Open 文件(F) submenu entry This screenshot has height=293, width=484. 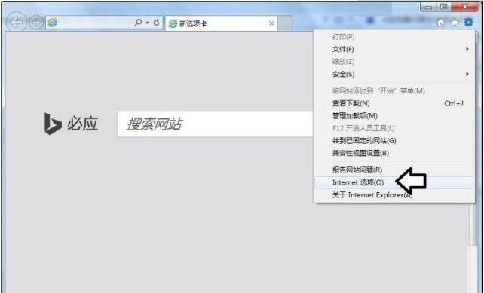[x=394, y=49]
